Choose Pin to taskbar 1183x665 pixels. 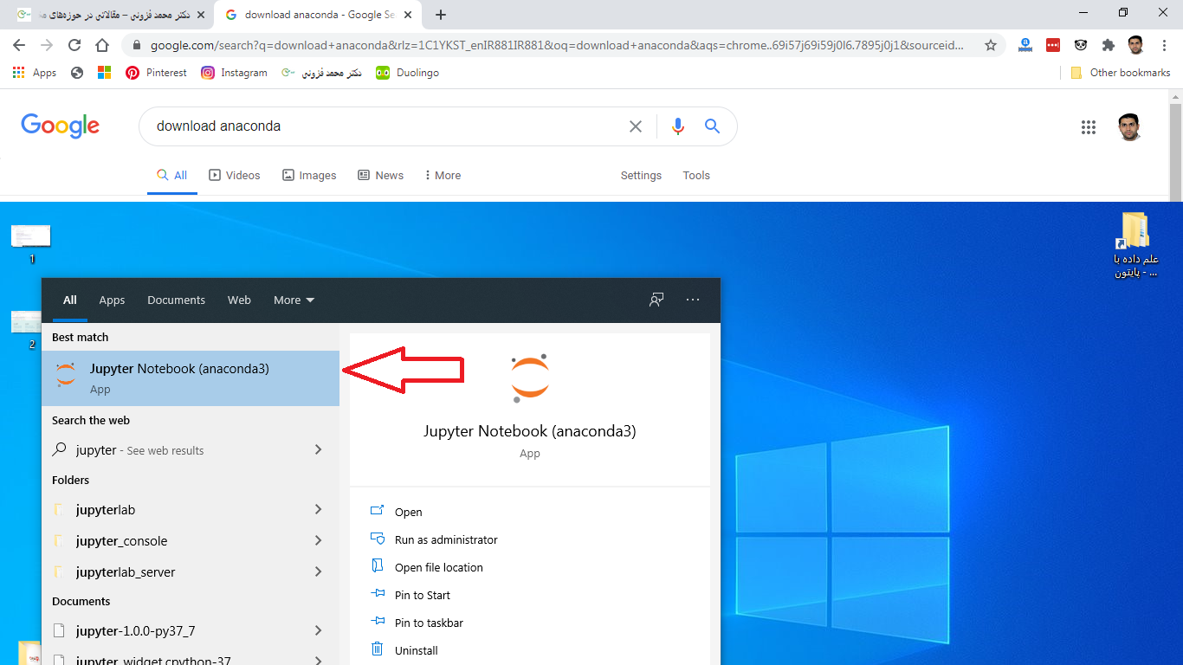pos(429,623)
